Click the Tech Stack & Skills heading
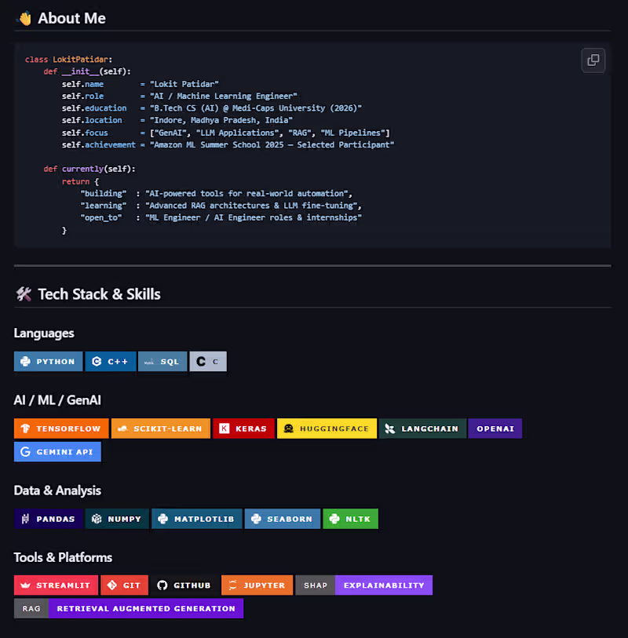 pyautogui.click(x=88, y=294)
